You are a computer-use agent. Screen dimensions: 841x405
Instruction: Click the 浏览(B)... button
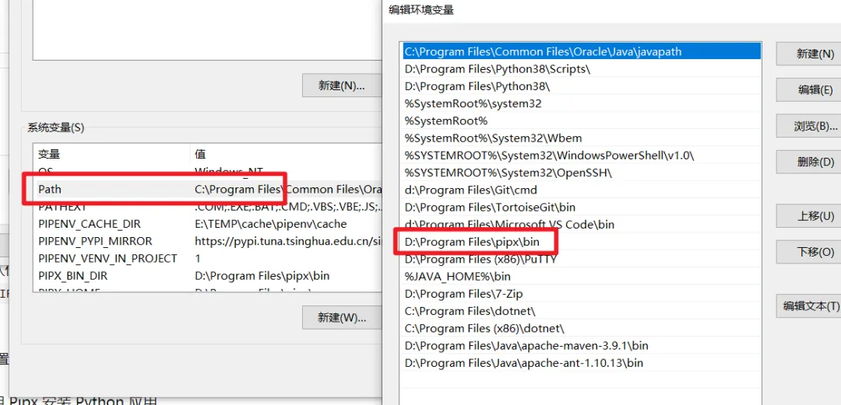809,126
